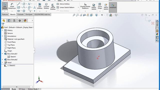The width and height of the screenshot is (160, 90).
Task: Open File Explorer task pane
Action: coord(157,28)
